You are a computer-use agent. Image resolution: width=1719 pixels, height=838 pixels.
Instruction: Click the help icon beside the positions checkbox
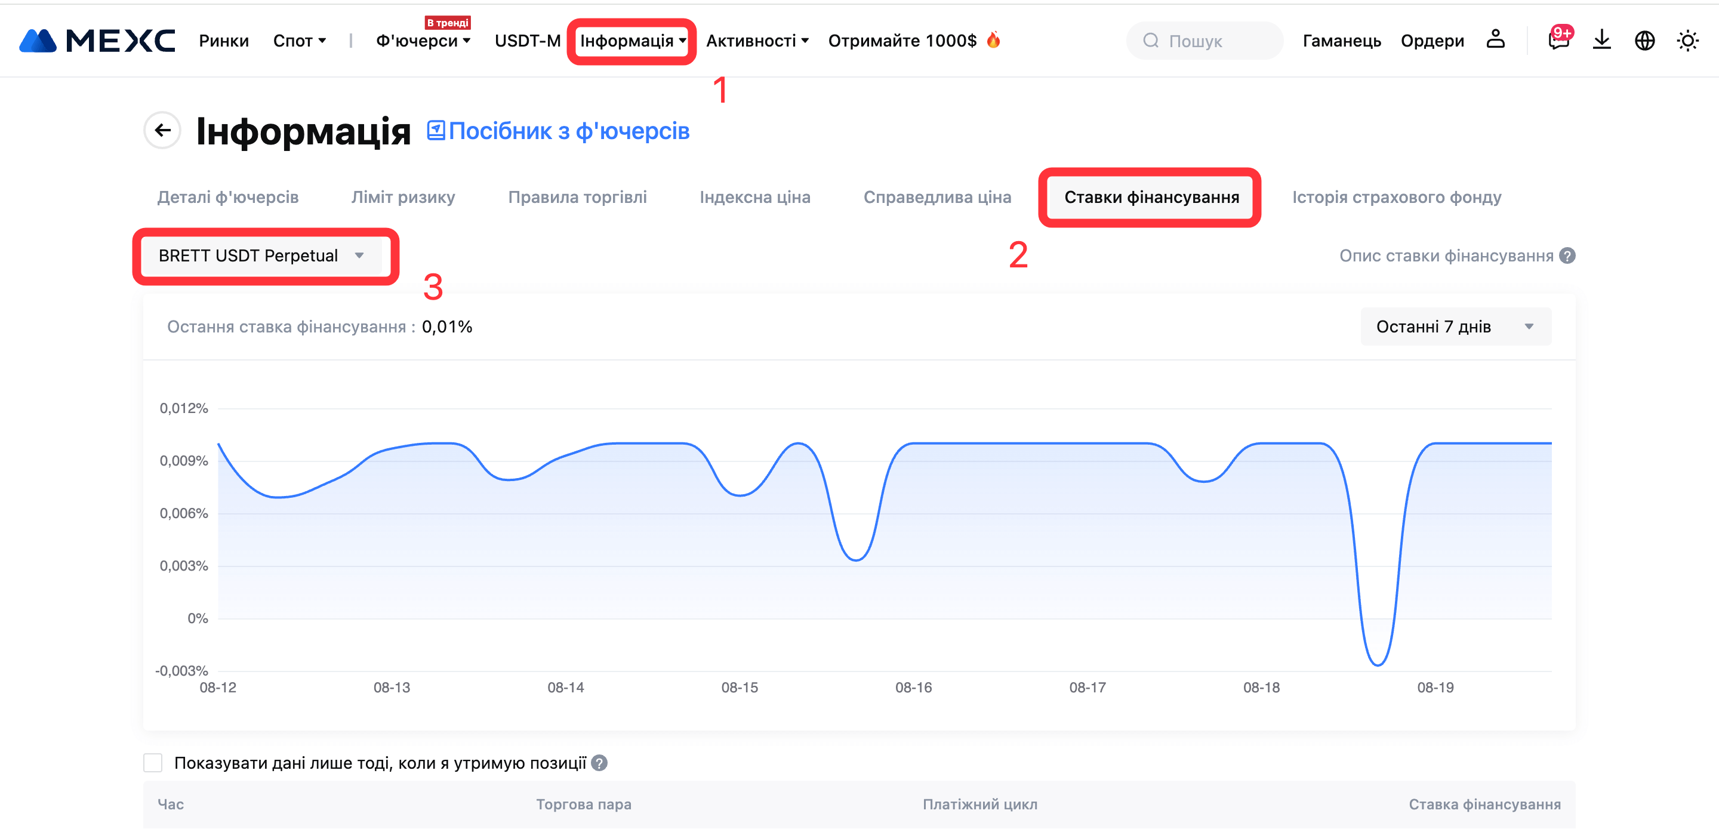(x=599, y=763)
